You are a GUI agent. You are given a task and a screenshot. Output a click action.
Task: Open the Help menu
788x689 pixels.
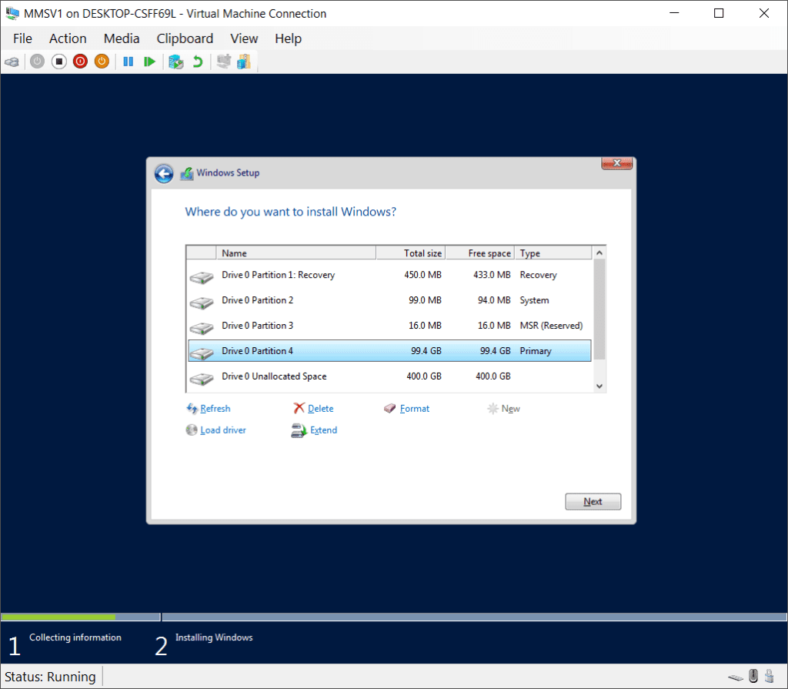288,38
